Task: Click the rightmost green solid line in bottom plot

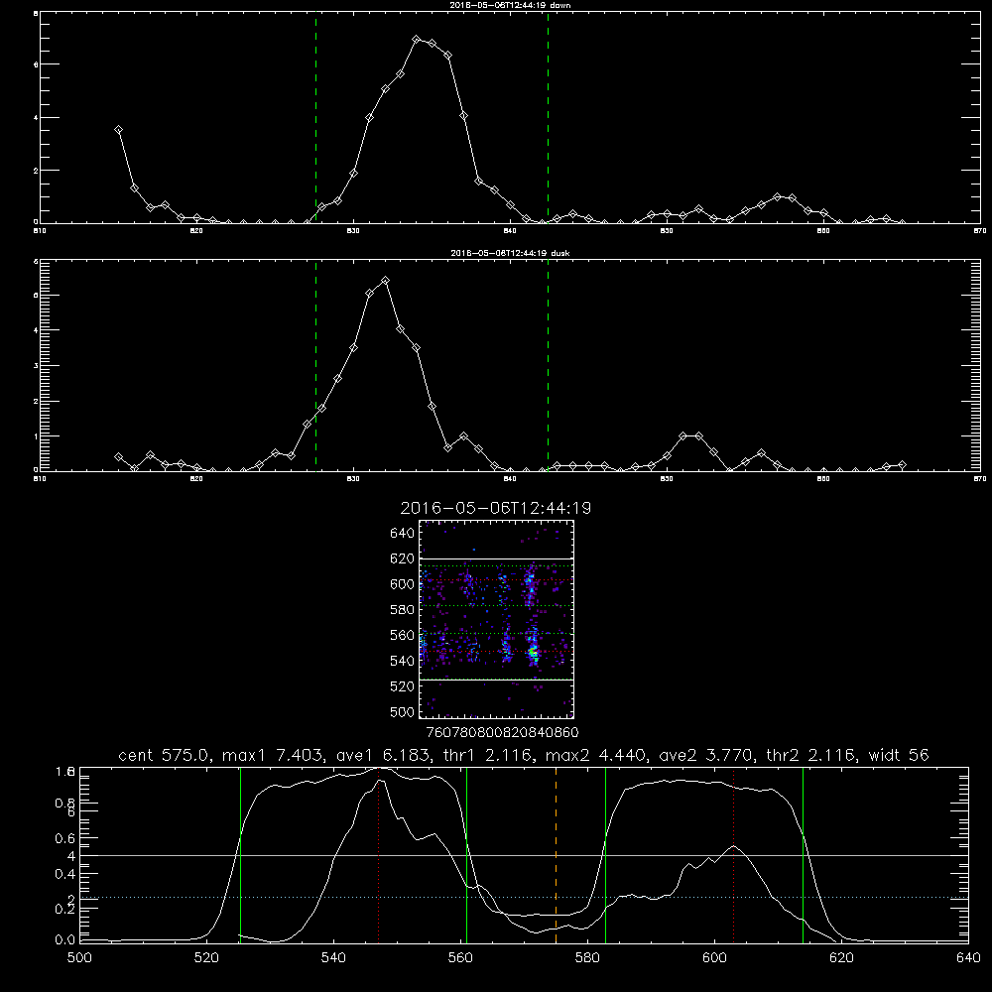Action: [803, 855]
